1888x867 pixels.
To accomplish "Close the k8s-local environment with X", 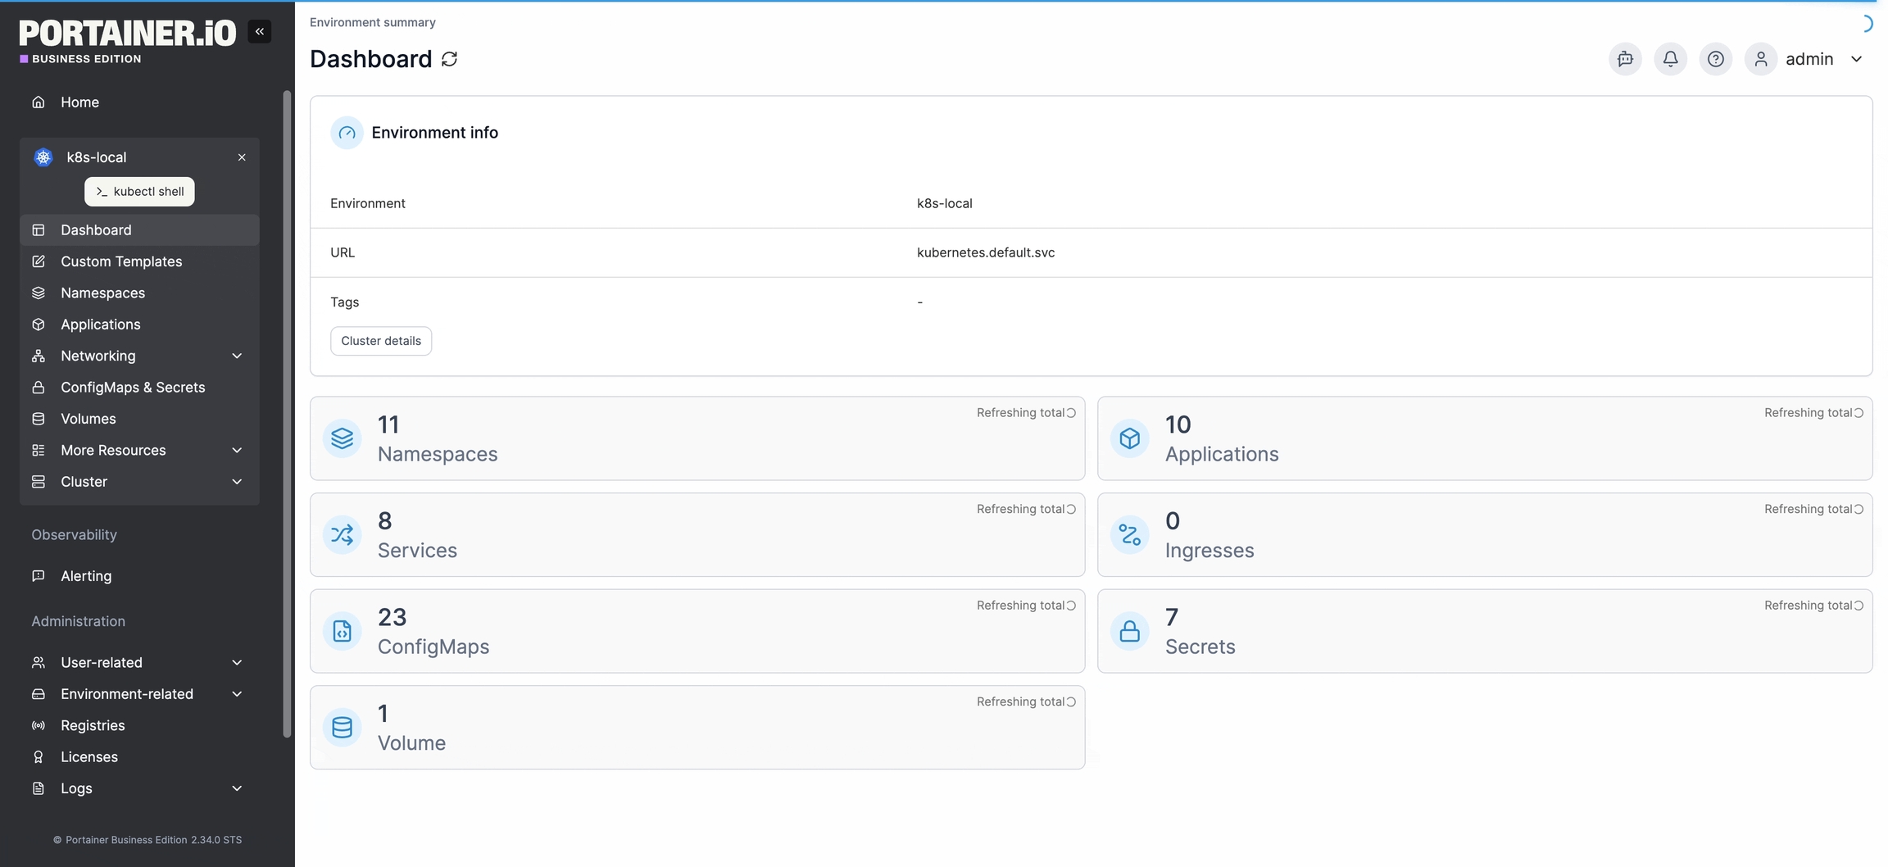I will (x=242, y=157).
